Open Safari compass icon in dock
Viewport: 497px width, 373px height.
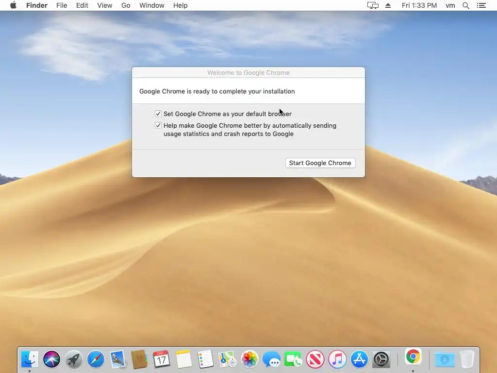[x=96, y=359]
